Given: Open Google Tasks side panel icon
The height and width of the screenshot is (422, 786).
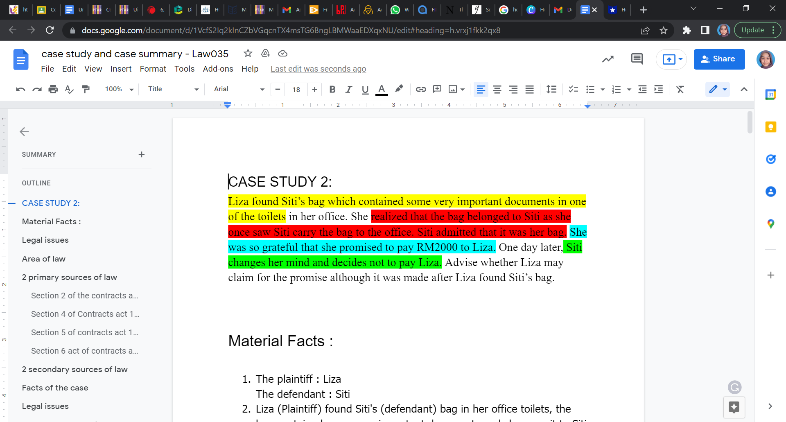Looking at the screenshot, I should pyautogui.click(x=771, y=159).
